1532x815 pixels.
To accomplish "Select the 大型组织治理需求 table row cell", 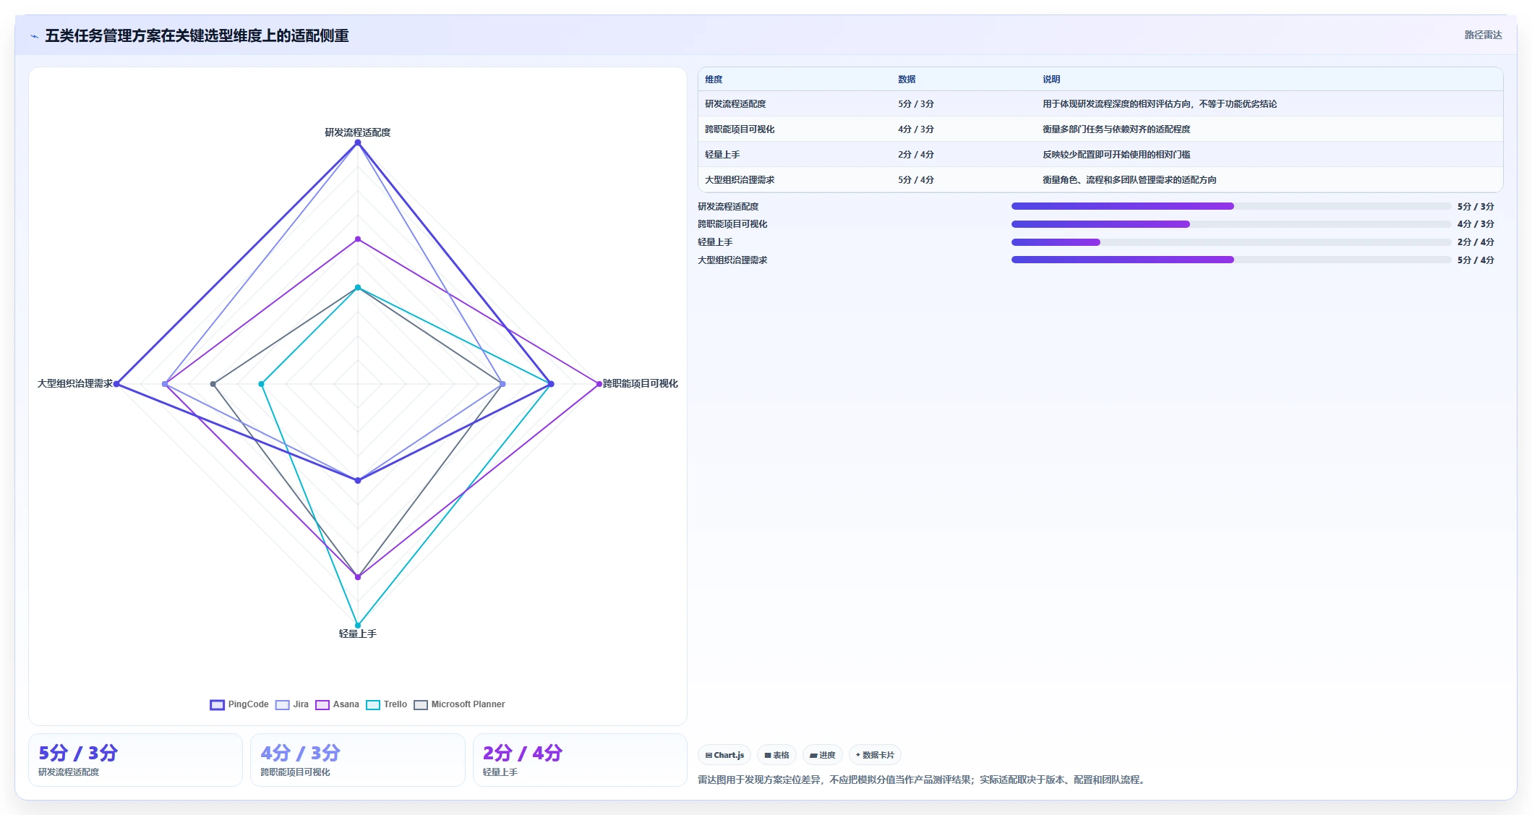I will 740,180.
